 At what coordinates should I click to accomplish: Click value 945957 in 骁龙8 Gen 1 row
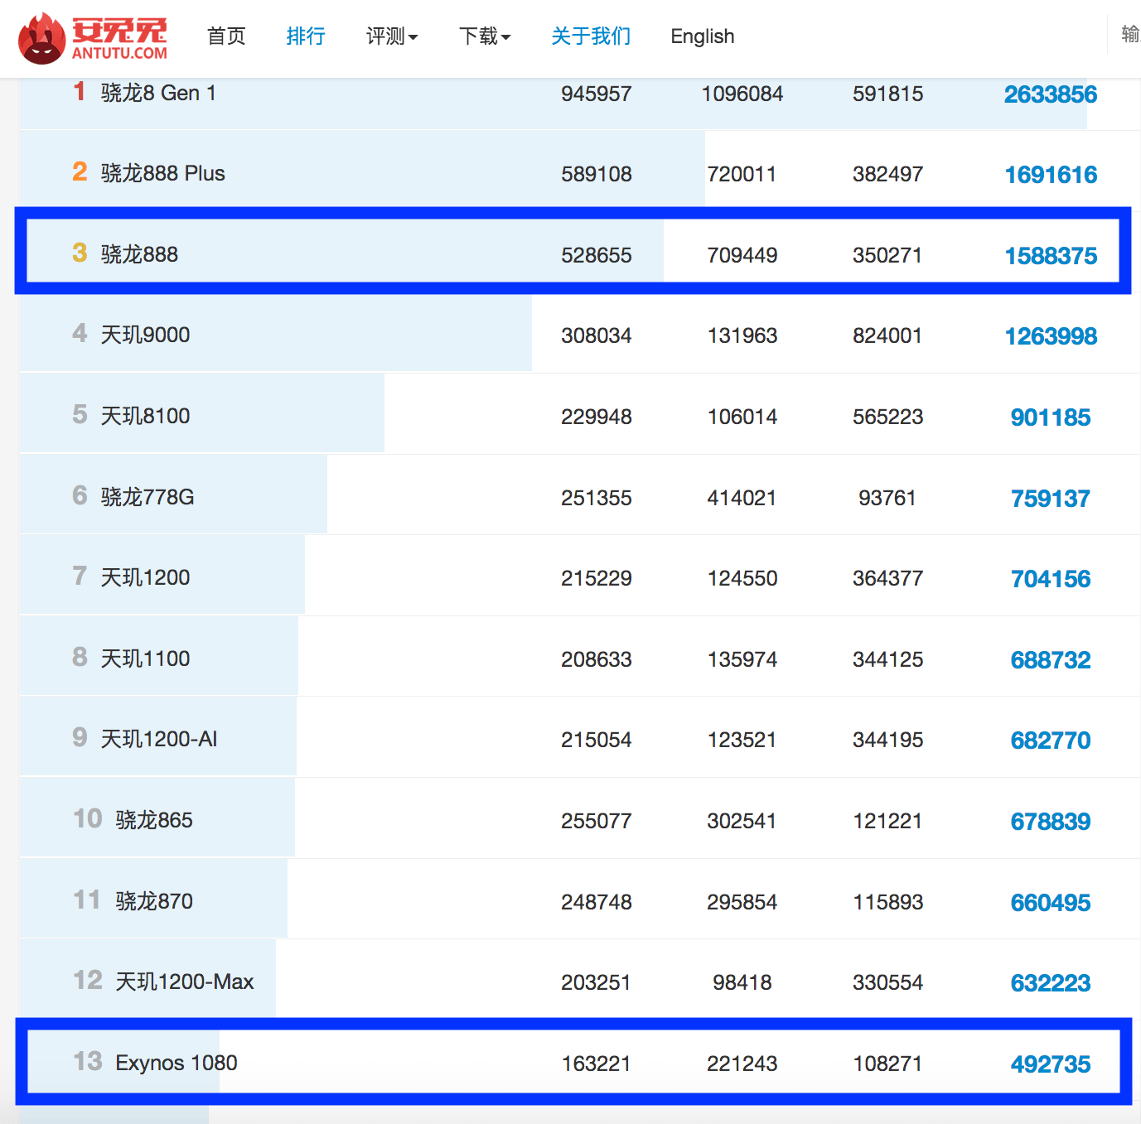tap(597, 94)
